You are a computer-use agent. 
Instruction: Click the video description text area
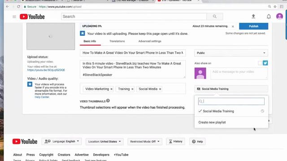tap(133, 69)
